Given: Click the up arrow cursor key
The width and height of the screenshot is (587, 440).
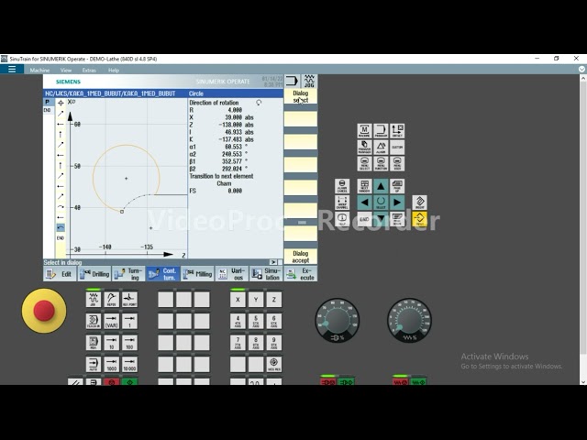Looking at the screenshot, I should click(x=381, y=186).
